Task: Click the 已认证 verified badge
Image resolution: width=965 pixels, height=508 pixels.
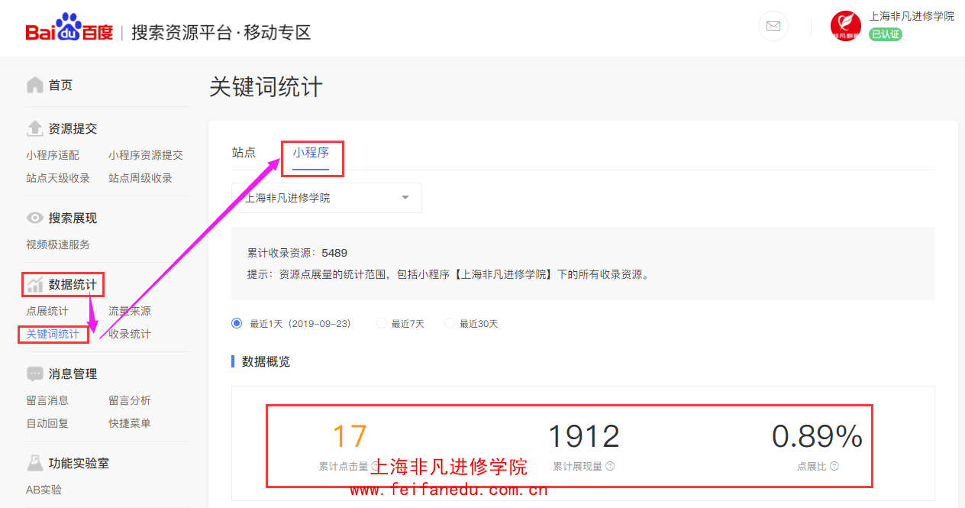Action: click(x=886, y=34)
